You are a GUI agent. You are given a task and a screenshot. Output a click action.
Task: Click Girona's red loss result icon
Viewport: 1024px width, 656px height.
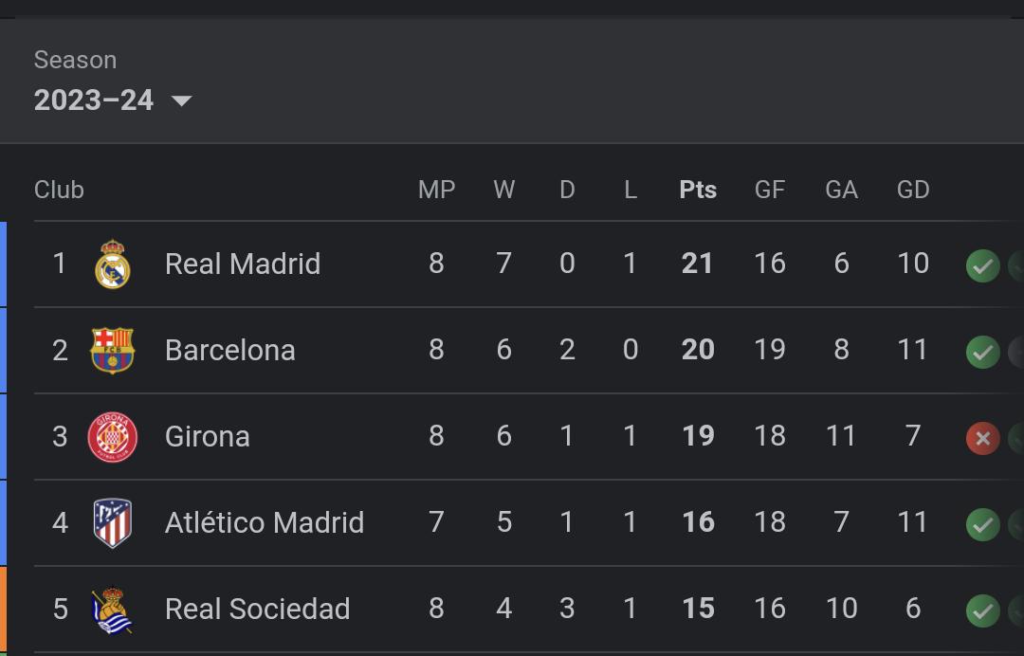(x=983, y=438)
